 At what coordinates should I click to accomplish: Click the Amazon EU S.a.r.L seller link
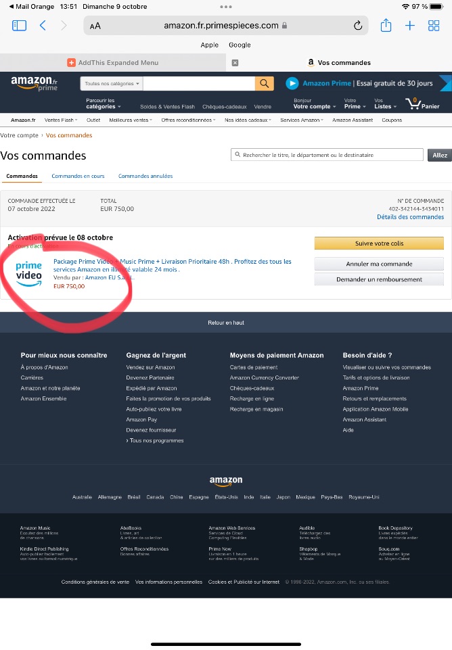(x=110, y=278)
